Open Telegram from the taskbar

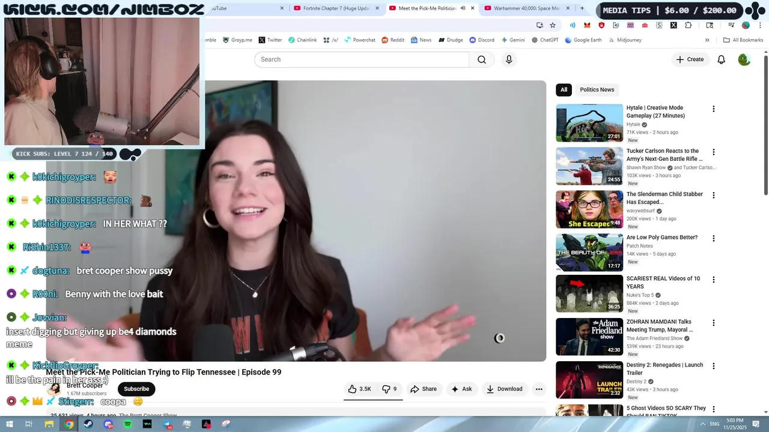coord(167,424)
